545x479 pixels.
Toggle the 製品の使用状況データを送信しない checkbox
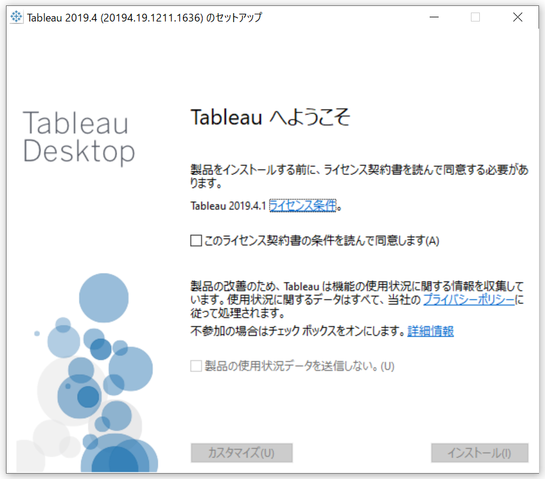pos(196,366)
